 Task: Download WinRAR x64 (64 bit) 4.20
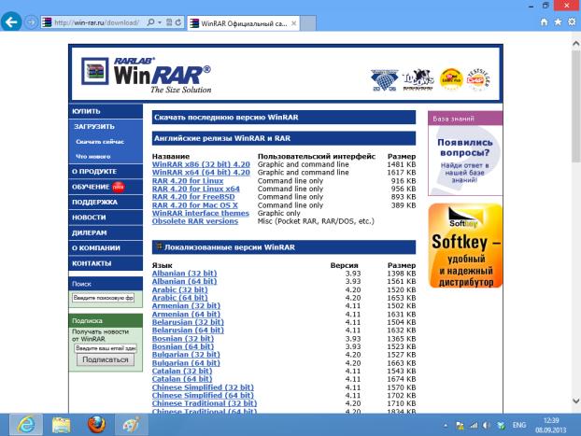click(201, 173)
